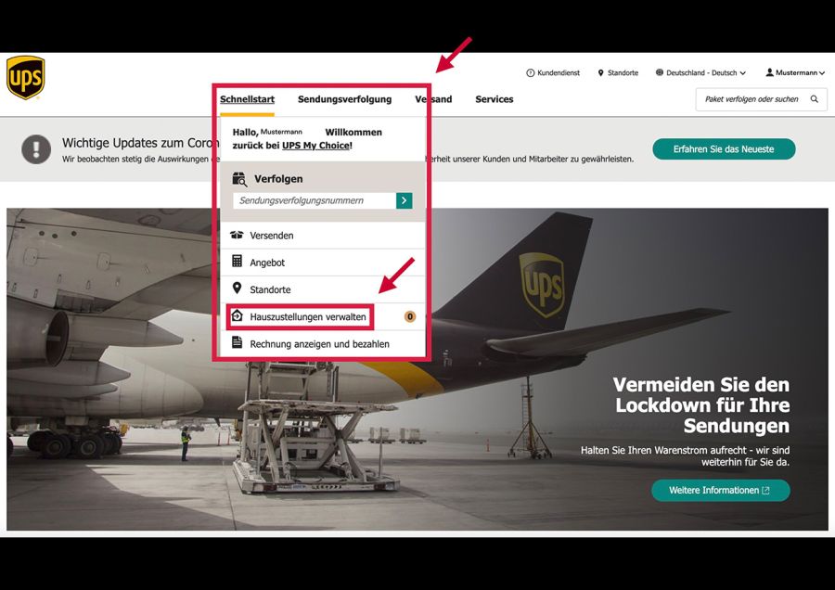The width and height of the screenshot is (835, 590).
Task: Click the Erfahren Sie das Neueste button
Action: tap(724, 149)
